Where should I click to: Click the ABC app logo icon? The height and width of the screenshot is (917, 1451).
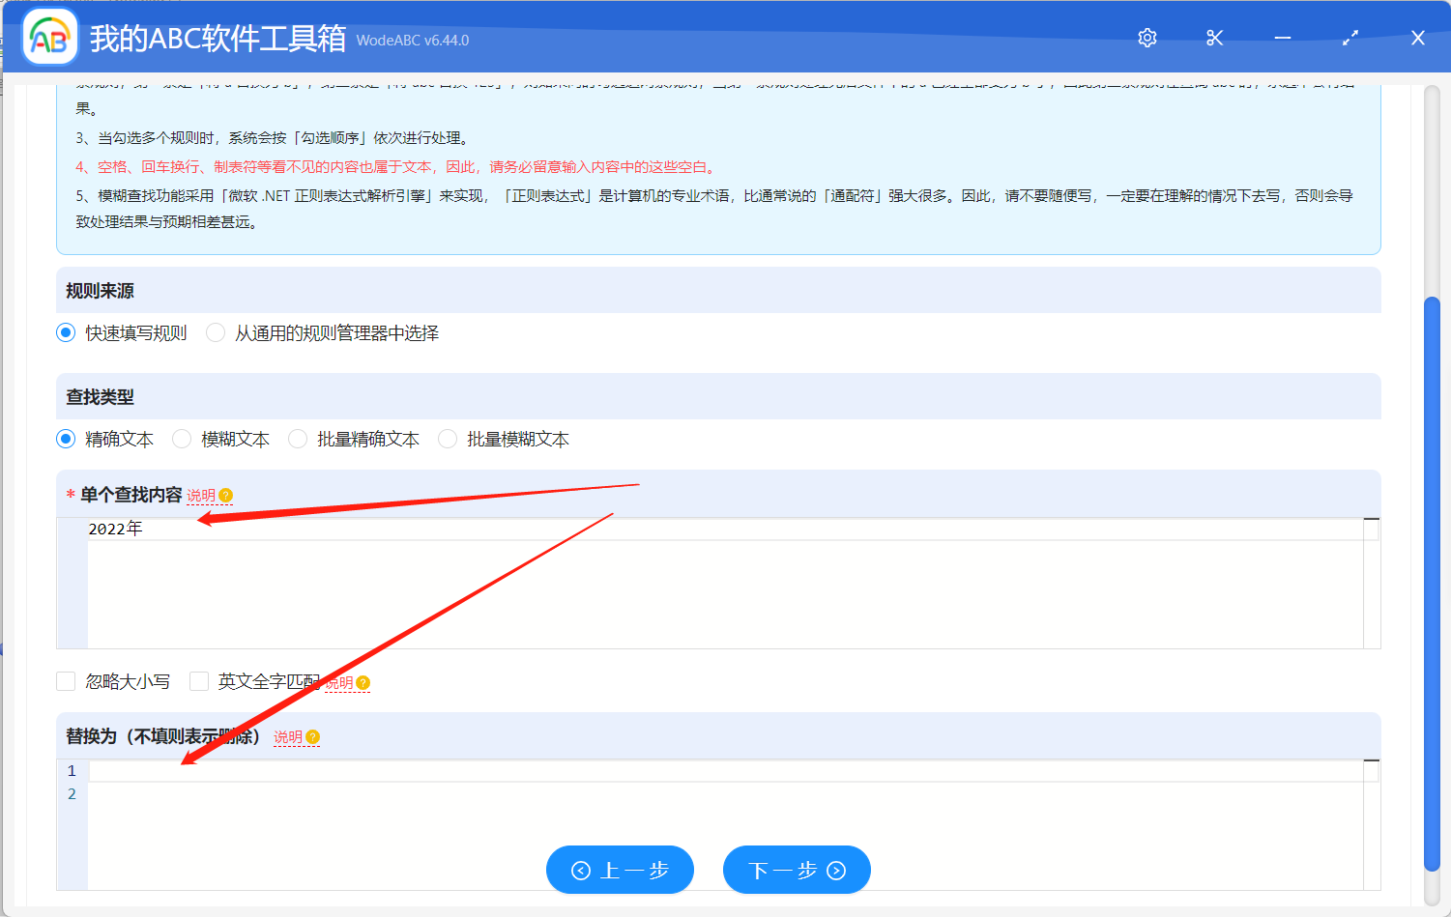point(49,38)
